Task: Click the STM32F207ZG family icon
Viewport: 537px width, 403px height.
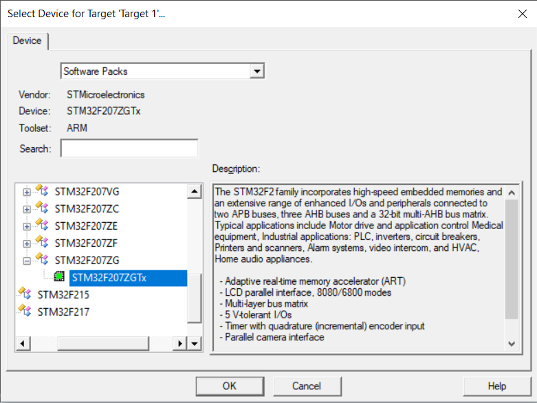Action: 42,259
